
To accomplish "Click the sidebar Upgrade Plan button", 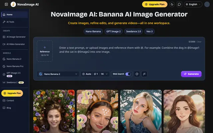I will point(12,93).
